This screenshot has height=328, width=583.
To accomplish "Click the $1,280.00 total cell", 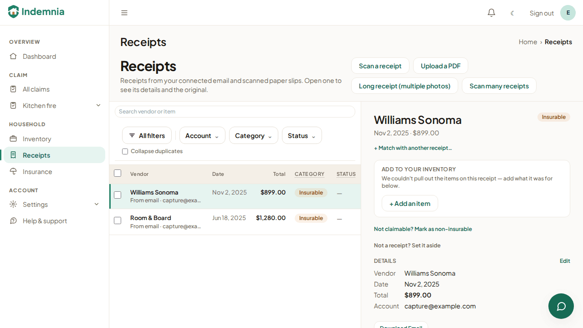I will pyautogui.click(x=271, y=218).
